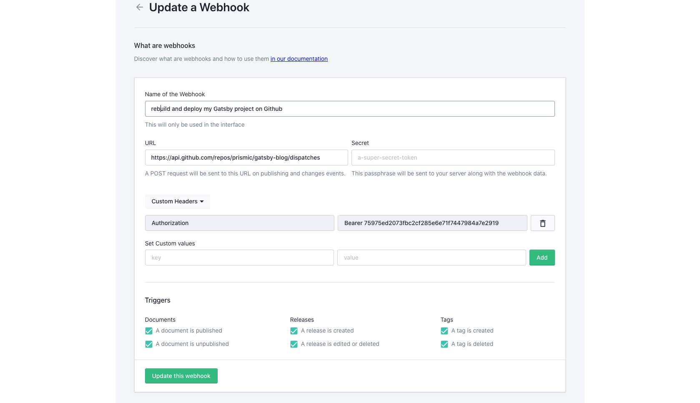Focus the Name of the Webhook field

349,109
